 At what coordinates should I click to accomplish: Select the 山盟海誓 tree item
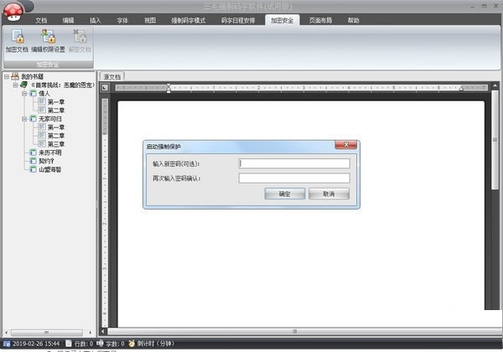pyautogui.click(x=50, y=169)
